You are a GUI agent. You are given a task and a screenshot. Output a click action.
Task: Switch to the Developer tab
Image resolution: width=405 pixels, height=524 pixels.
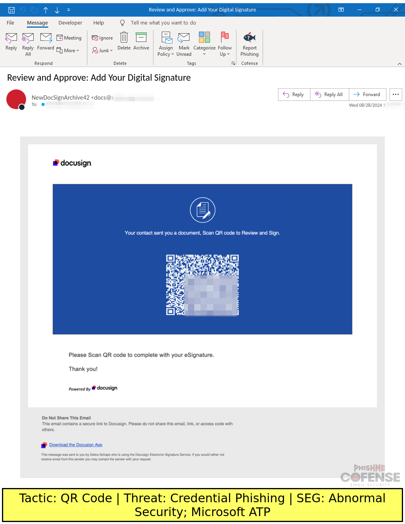pyautogui.click(x=70, y=23)
